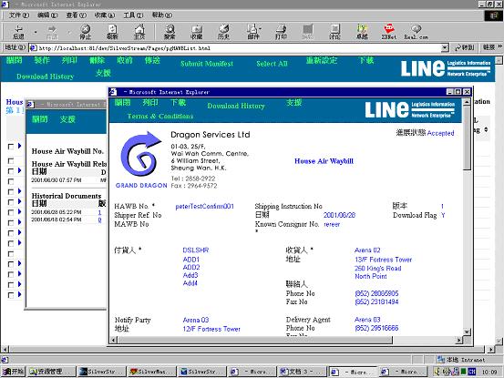Screen dimensions: 504x378
Task: Expand the topmost blue arrow in waybill list
Action: coord(19,146)
